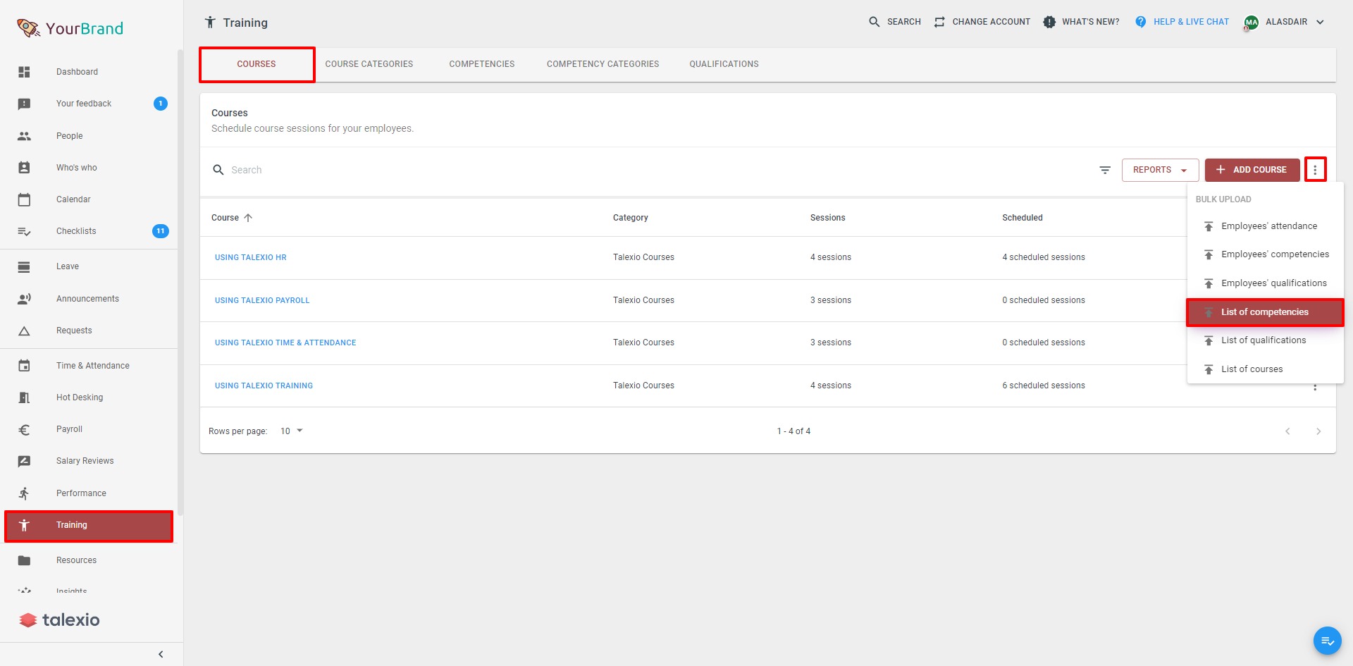Click the Help & Live Chat link
Screen dimensions: 1353x666
point(1191,22)
